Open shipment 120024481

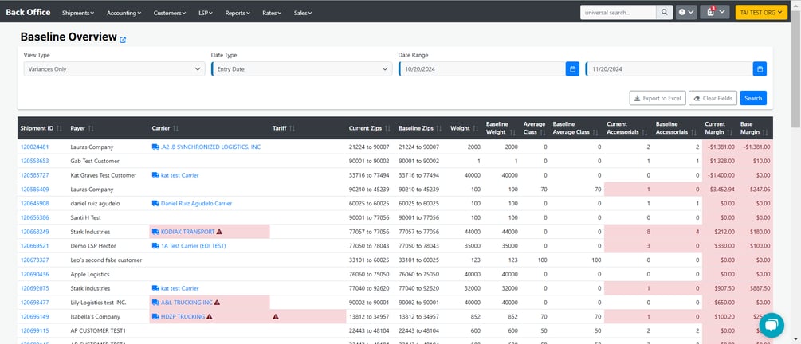[x=35, y=147]
